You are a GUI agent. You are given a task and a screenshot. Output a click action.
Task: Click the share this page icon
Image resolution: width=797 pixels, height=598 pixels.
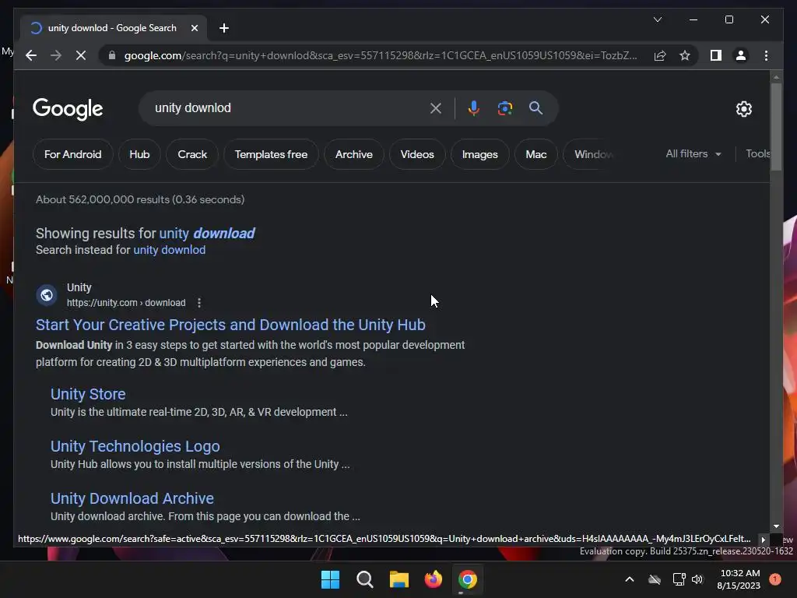(x=660, y=55)
